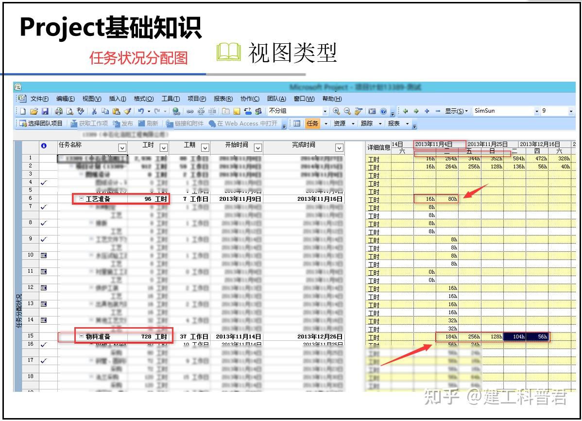Image resolution: width=582 pixels, height=421 pixels.
Task: Click the Undo arrow icon
Action: pyautogui.click(x=141, y=111)
